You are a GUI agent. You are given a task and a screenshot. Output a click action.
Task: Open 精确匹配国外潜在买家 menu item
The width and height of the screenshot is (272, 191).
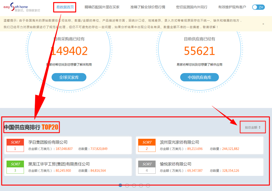click(102, 7)
